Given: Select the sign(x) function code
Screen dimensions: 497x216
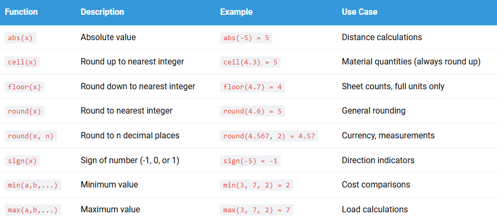Looking at the screenshot, I should pos(23,161).
